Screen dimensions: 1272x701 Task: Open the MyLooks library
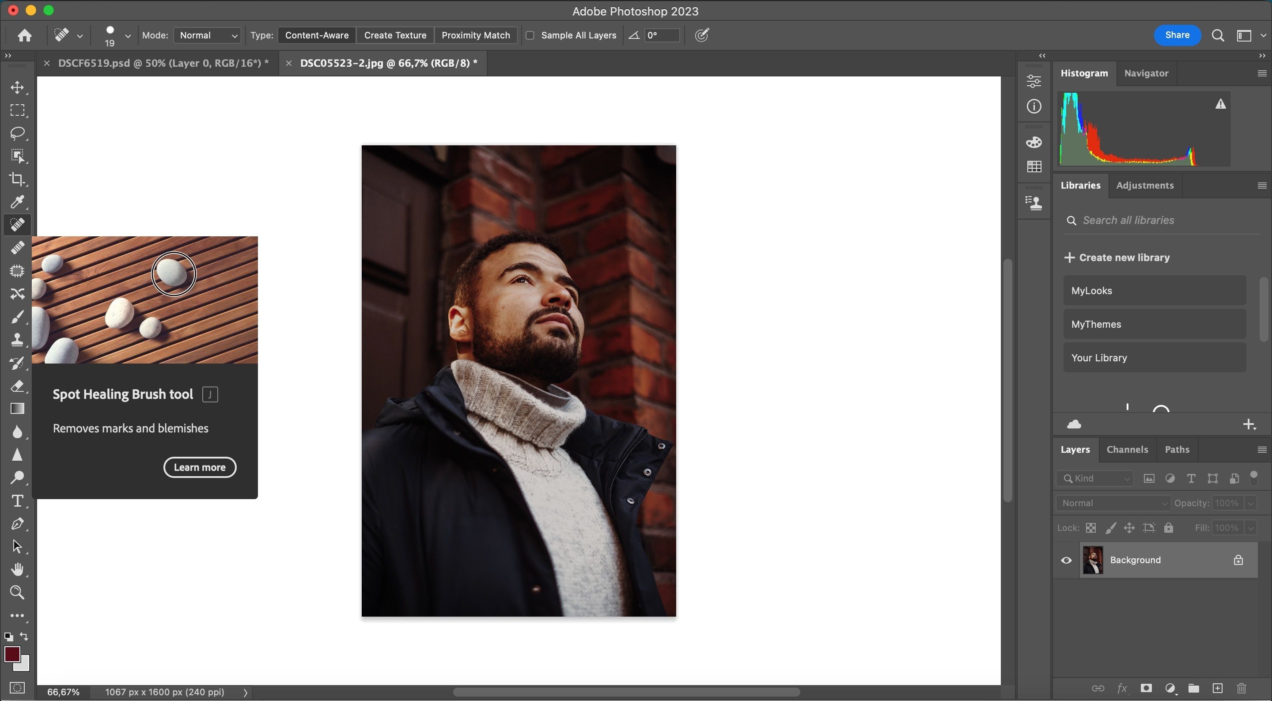[1155, 291]
